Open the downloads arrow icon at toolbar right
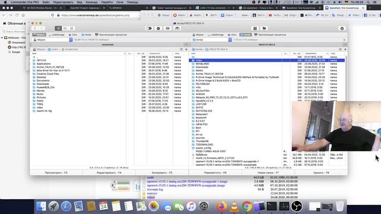This screenshot has width=381, height=214. pos(342,29)
